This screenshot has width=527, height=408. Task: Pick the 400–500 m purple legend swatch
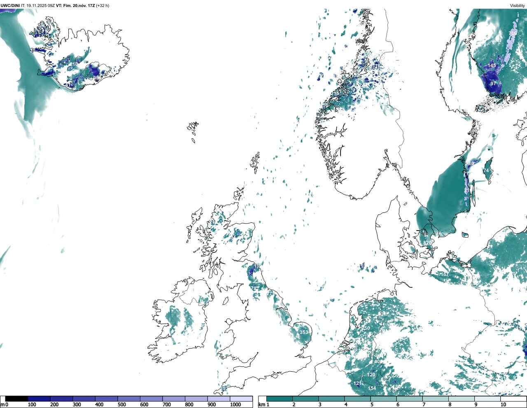pos(107,399)
